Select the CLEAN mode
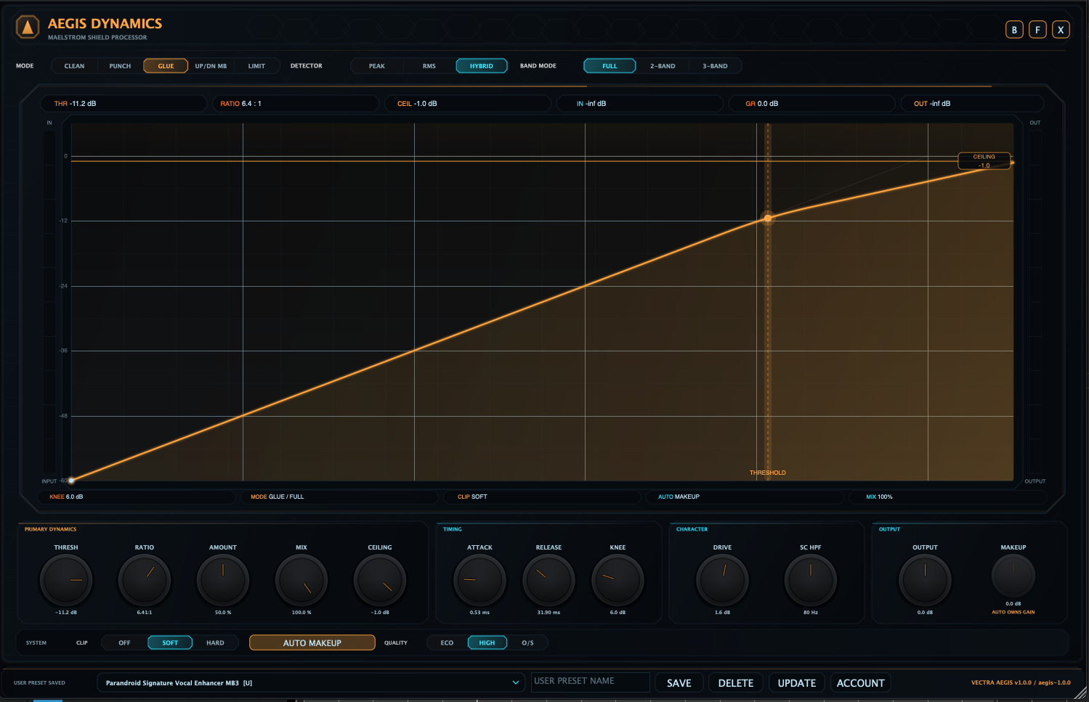The image size is (1089, 702). point(74,66)
